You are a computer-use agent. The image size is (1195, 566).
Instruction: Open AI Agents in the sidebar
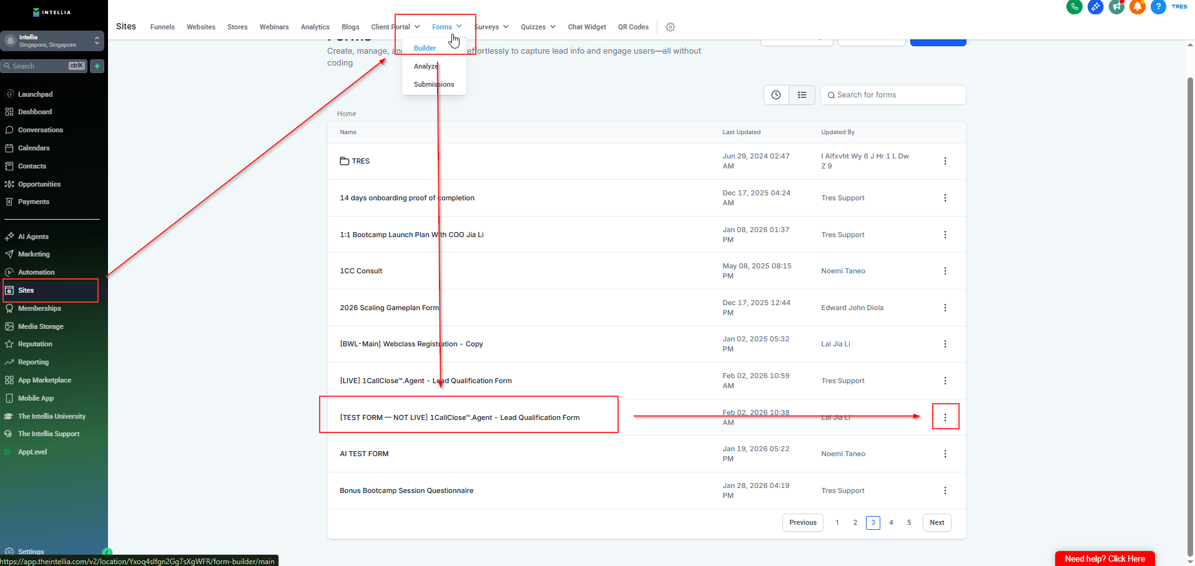tap(33, 237)
